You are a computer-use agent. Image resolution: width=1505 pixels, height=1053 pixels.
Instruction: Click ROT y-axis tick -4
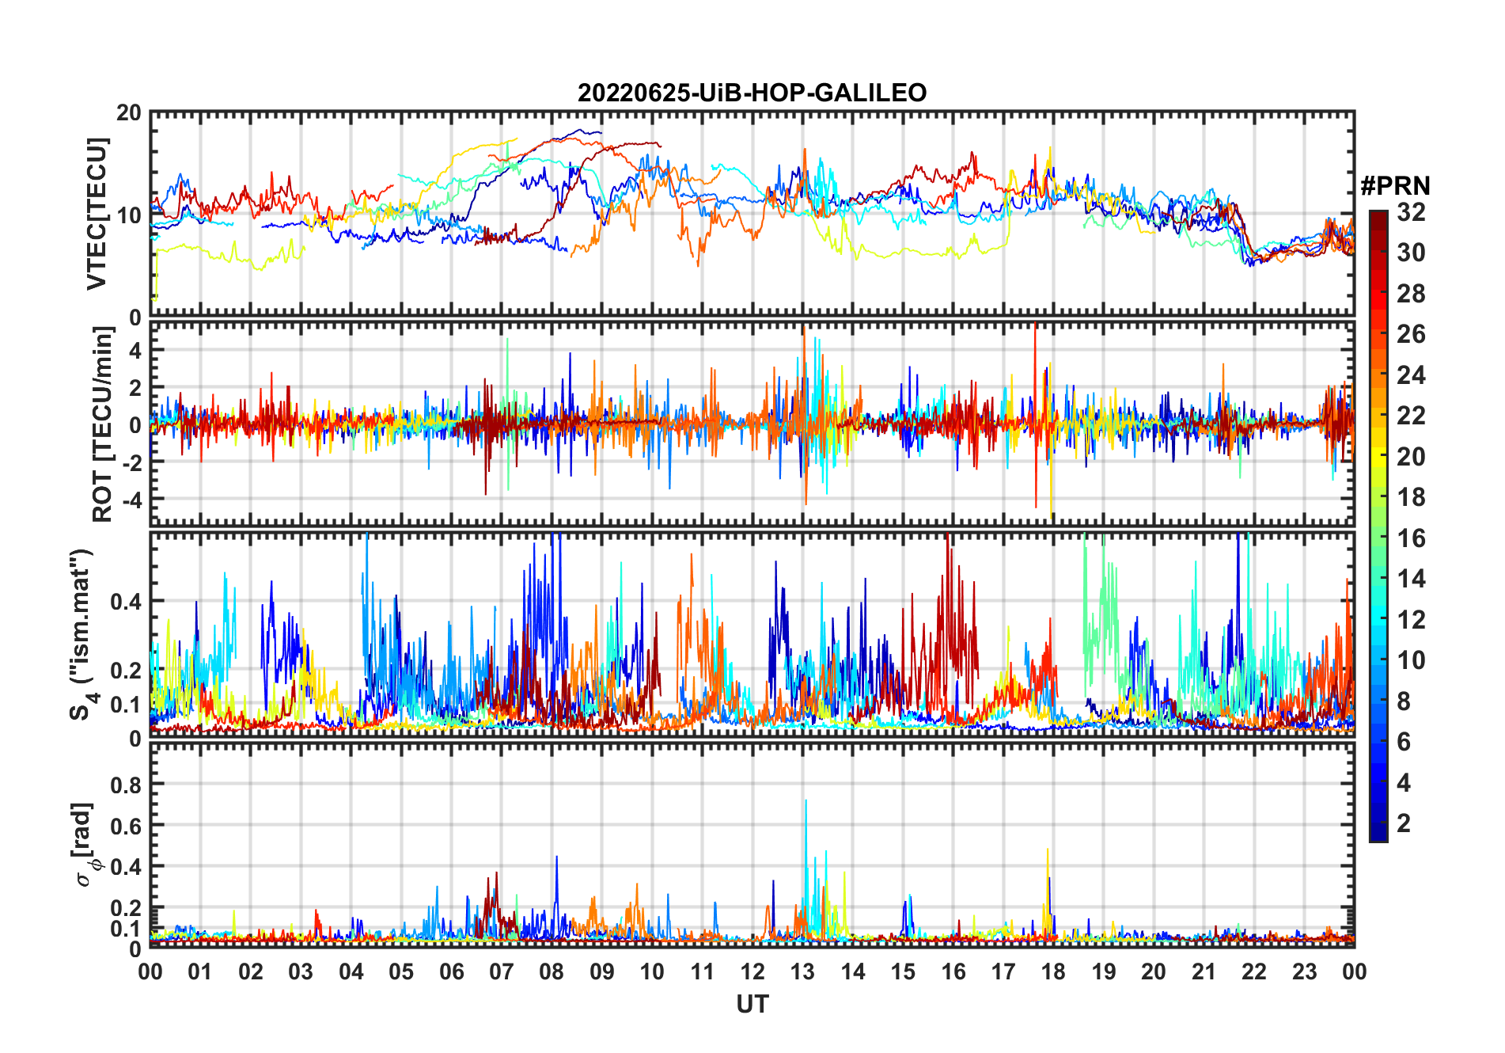pyautogui.click(x=131, y=500)
